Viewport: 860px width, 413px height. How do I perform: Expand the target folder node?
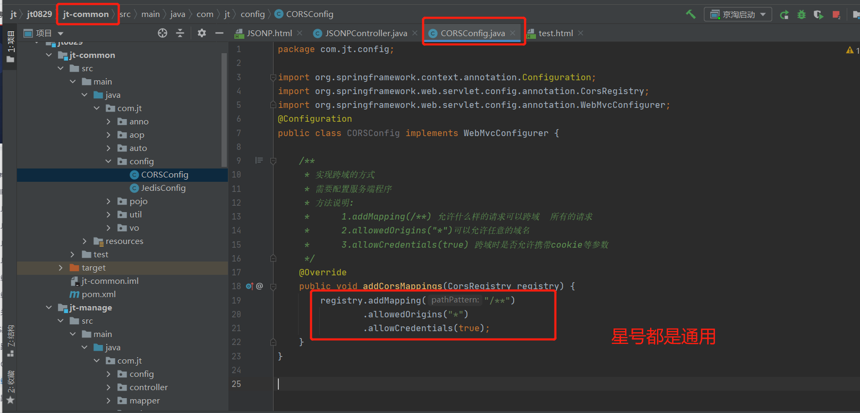pos(61,268)
